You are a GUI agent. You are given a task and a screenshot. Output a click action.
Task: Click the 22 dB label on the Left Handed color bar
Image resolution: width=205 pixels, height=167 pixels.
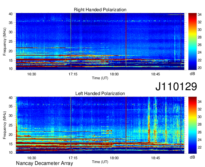coord(200,147)
